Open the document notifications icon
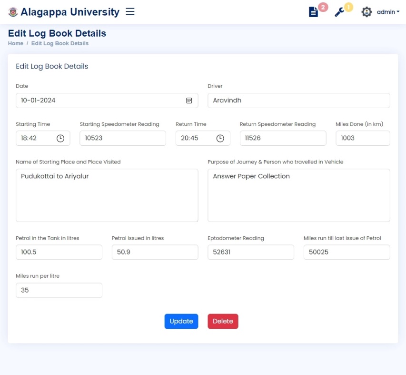 [x=313, y=12]
